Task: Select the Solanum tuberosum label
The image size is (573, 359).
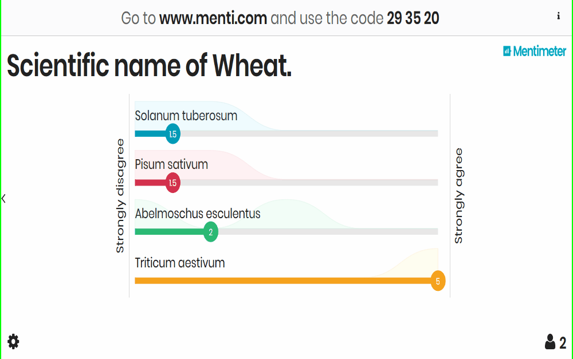Action: click(x=186, y=116)
